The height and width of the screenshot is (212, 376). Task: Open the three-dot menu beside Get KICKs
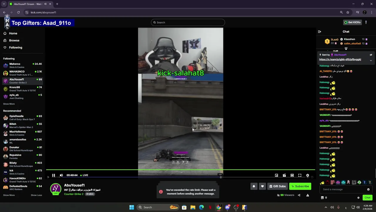point(366,22)
